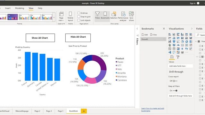Collapse the Visualizations pane chevron
205x115 pixels.
point(192,29)
